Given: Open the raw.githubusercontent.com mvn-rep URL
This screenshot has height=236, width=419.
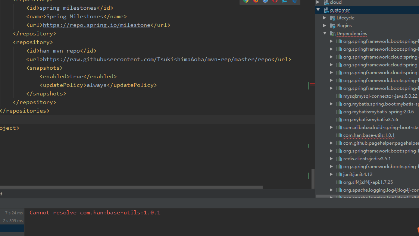Looking at the screenshot, I should pyautogui.click(x=157, y=59).
